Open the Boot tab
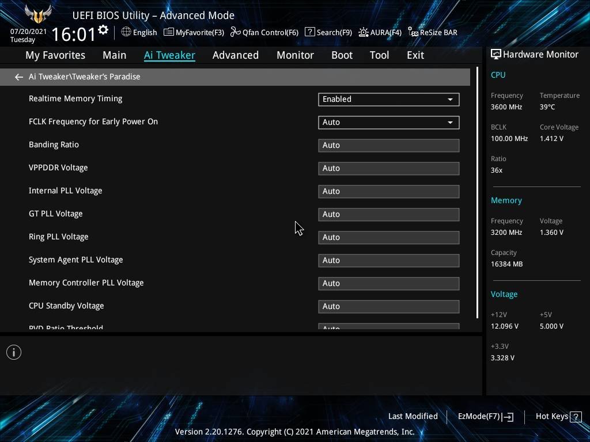The image size is (590, 442). (342, 55)
